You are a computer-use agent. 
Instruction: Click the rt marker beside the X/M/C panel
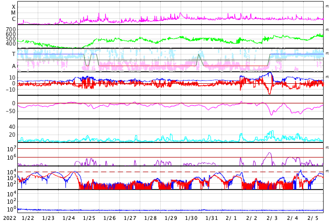pyautogui.click(x=327, y=6)
